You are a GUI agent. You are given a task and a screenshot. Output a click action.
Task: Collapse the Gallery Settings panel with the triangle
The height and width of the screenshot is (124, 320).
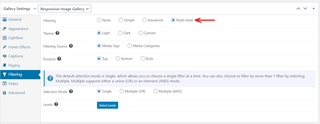[x=313, y=8]
